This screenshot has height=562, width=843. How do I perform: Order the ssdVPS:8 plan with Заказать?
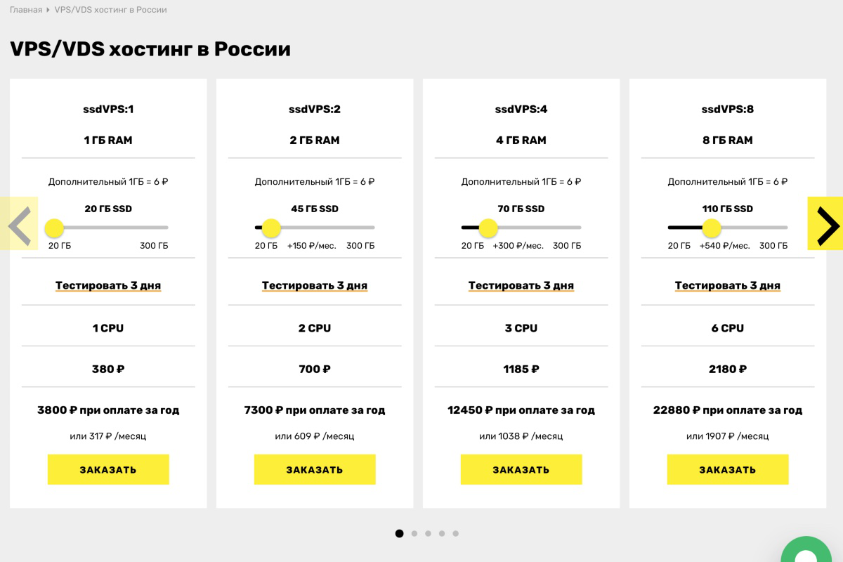point(728,469)
